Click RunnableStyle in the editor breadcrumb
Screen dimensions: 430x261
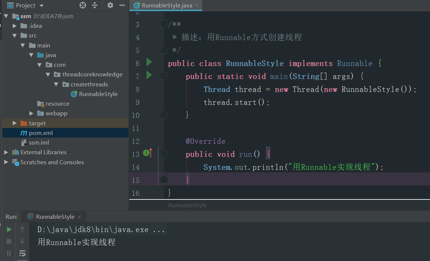click(x=187, y=205)
